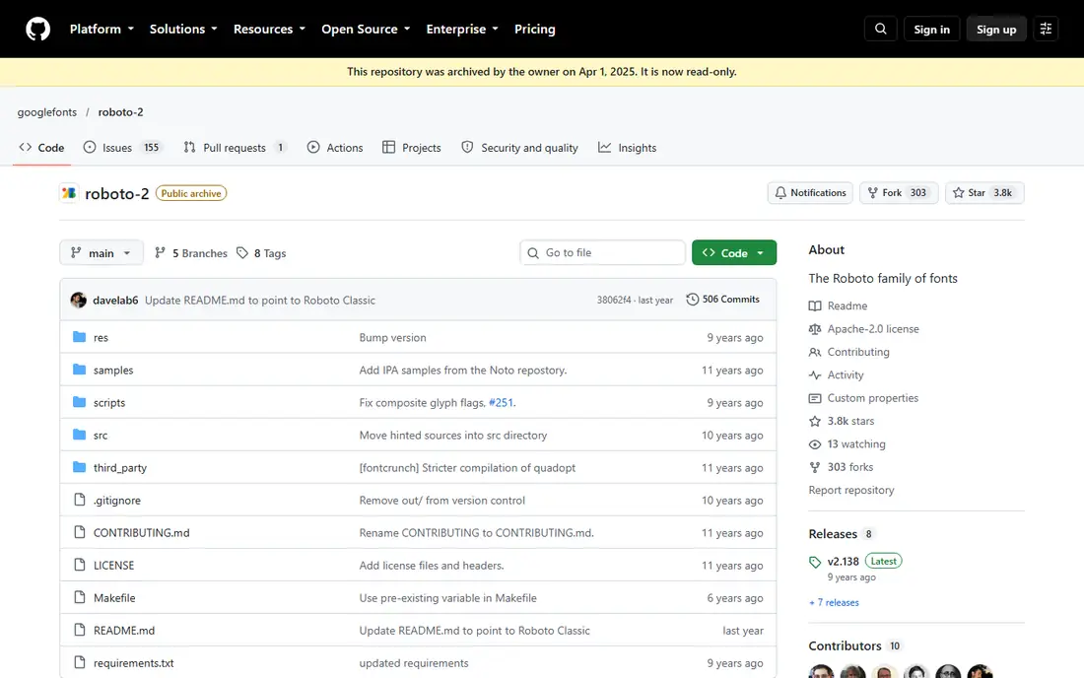Click the book icon next to Readme
The width and height of the screenshot is (1084, 678).
tap(815, 305)
